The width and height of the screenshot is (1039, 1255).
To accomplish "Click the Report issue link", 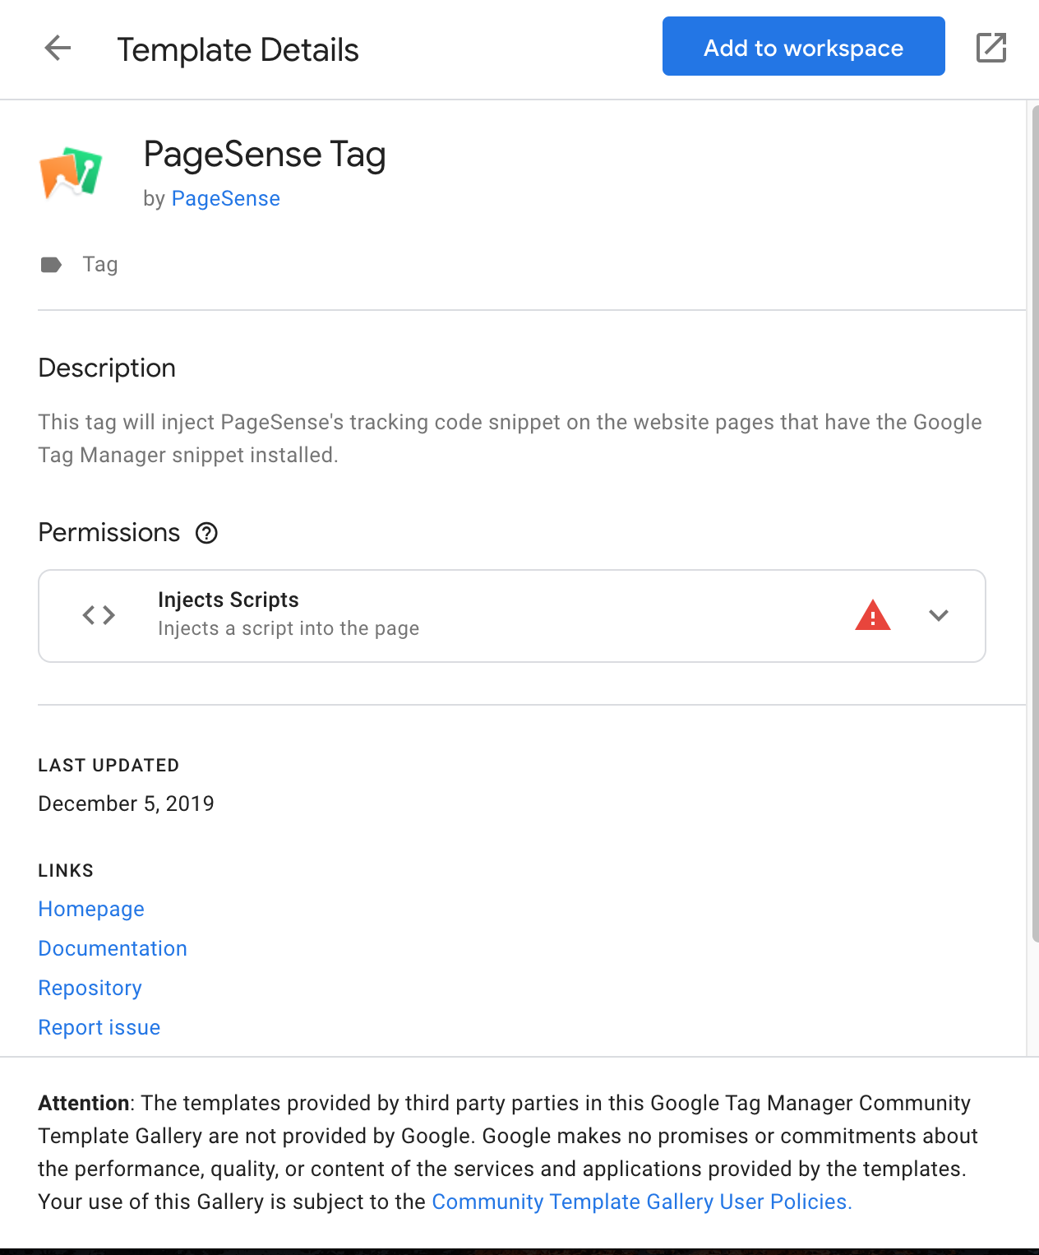I will pos(99,1027).
